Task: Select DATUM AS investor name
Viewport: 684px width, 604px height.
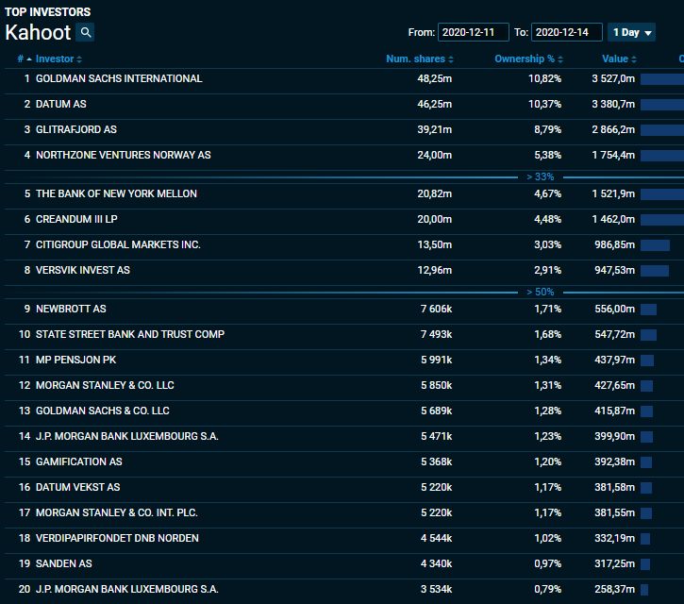Action: [61, 105]
